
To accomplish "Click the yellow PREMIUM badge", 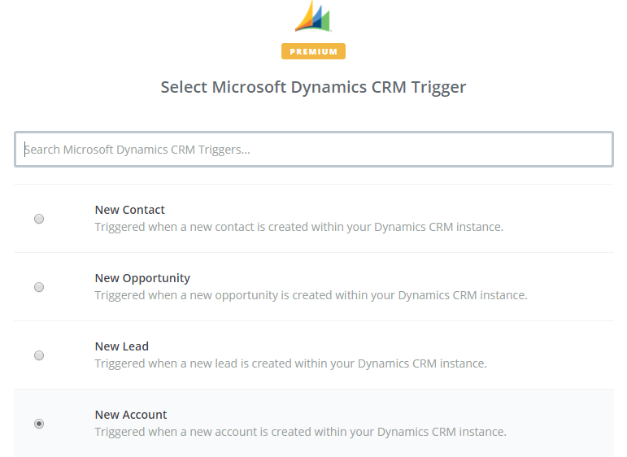I will tap(313, 51).
